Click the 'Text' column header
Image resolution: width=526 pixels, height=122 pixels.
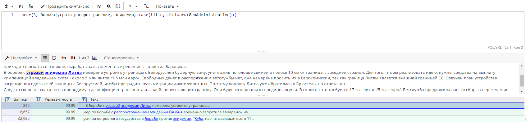coord(94,99)
